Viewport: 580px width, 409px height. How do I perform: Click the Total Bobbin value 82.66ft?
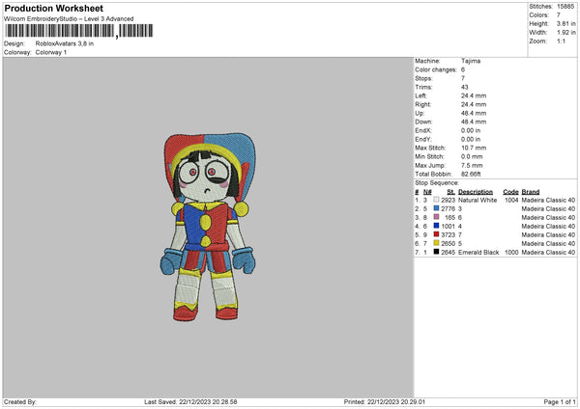click(x=471, y=174)
